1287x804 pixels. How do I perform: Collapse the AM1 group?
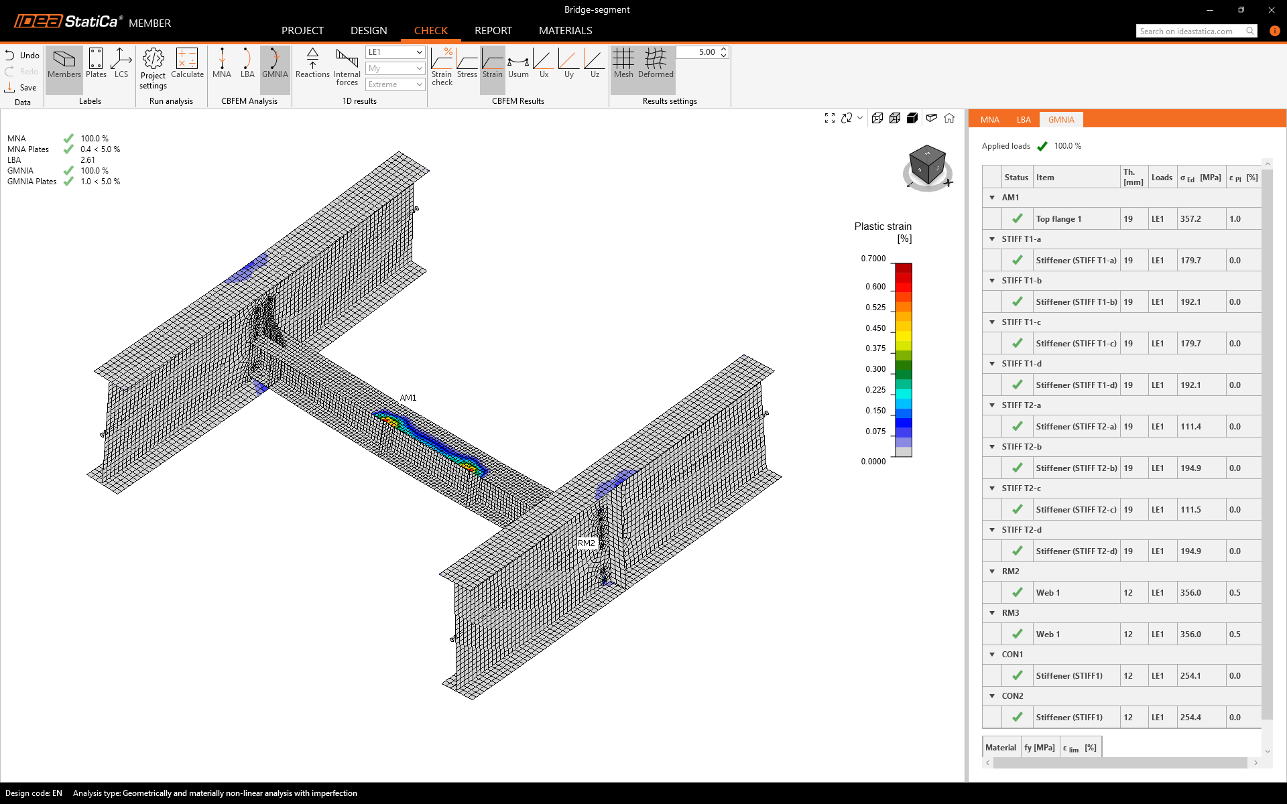[992, 198]
